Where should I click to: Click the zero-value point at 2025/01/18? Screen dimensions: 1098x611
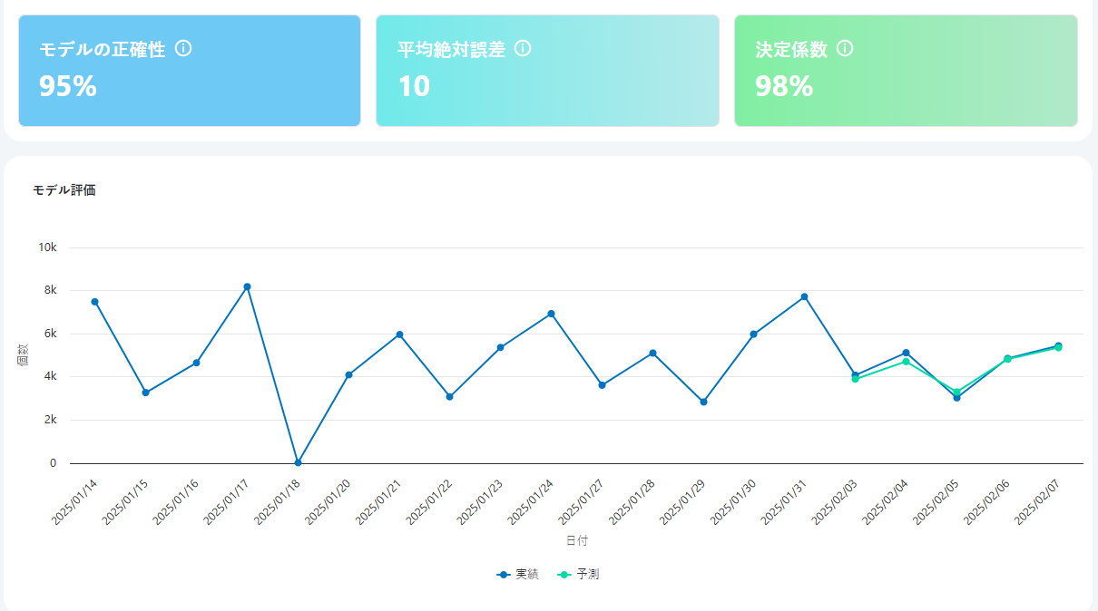pyautogui.click(x=298, y=462)
